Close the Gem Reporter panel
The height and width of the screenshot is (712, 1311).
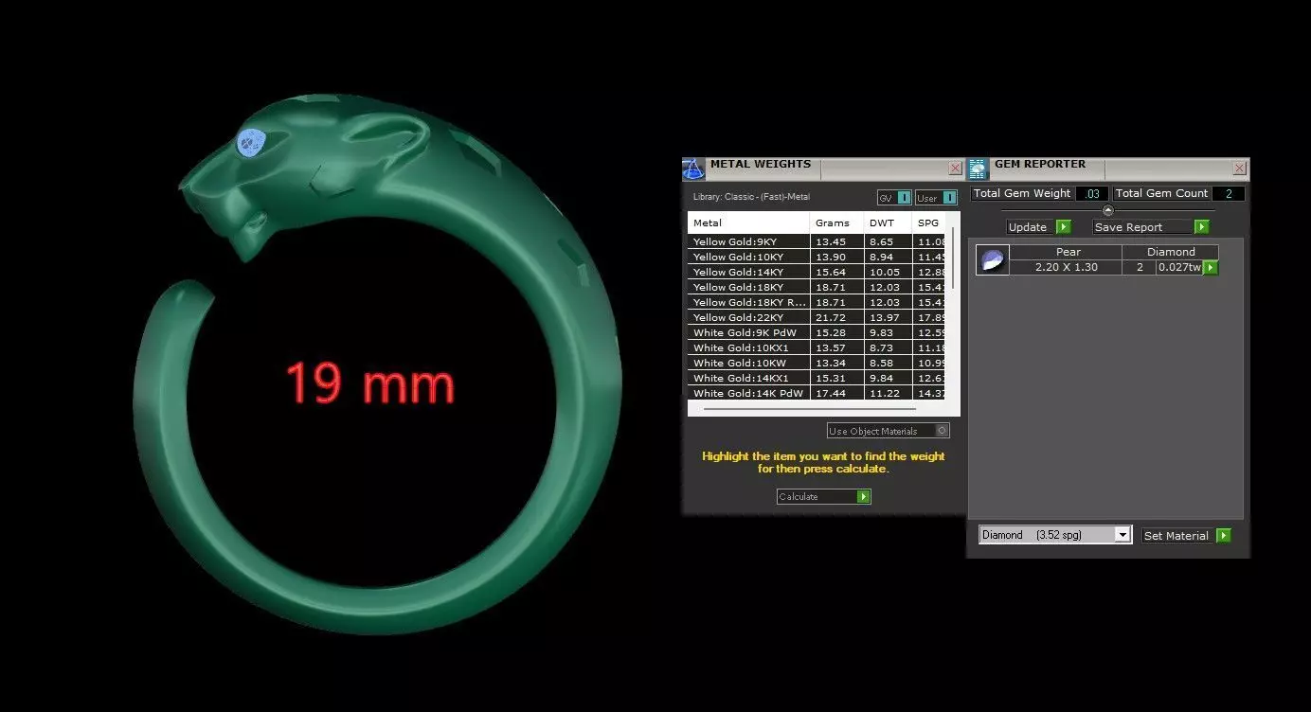click(x=1239, y=169)
